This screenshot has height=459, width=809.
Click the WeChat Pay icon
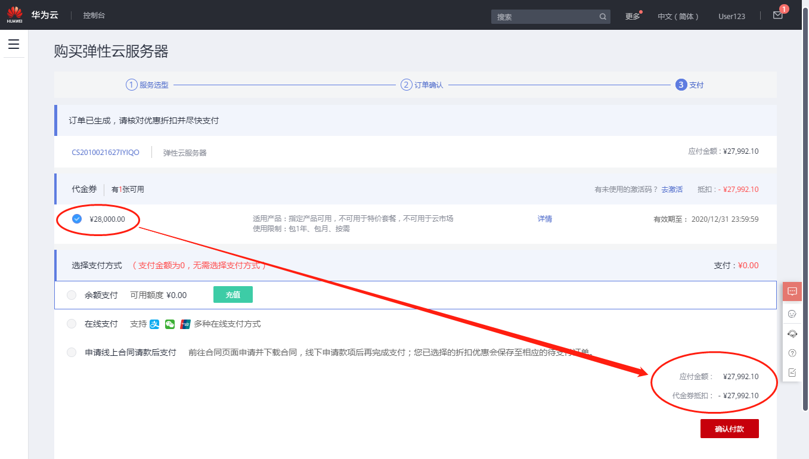pos(170,324)
